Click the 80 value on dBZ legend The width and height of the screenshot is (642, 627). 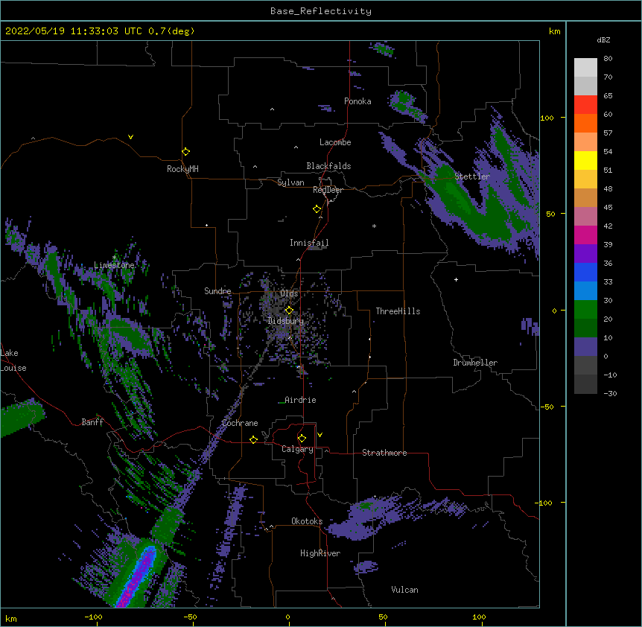coord(608,59)
